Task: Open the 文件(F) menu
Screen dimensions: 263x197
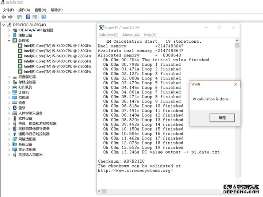Action: point(8,10)
